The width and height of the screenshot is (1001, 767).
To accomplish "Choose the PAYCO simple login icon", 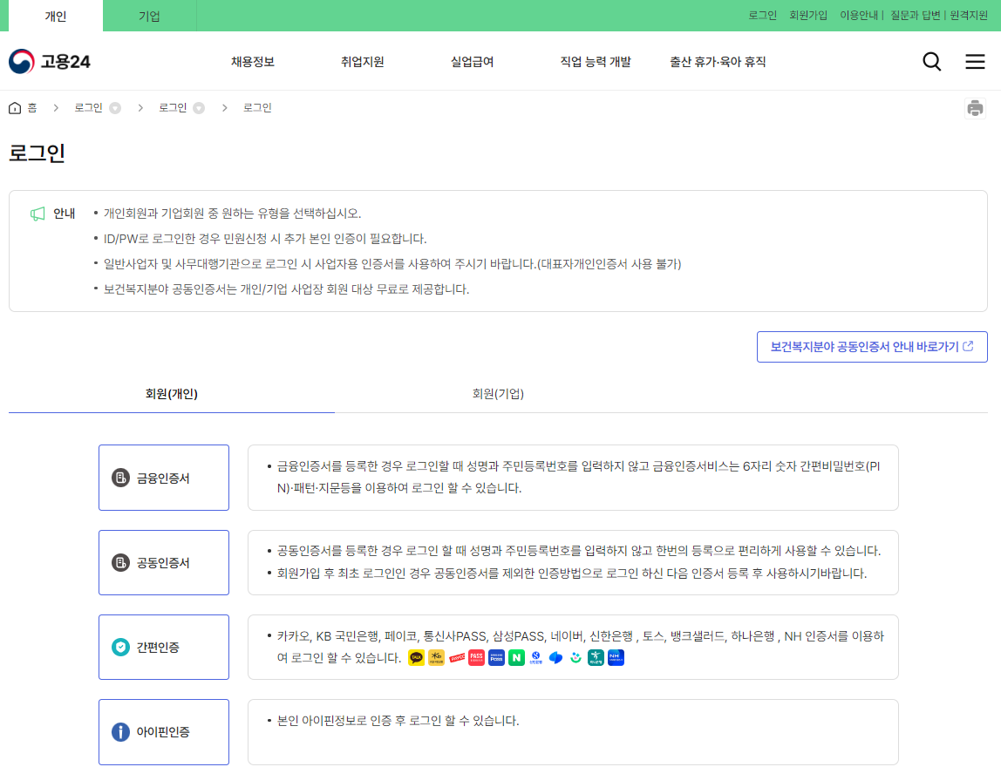I will click(457, 657).
